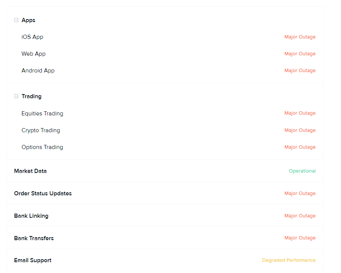
Task: Click the Equities Trading row label
Action: 42,114
